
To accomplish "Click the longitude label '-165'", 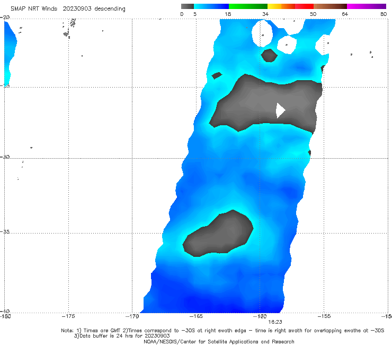I will point(196,316).
